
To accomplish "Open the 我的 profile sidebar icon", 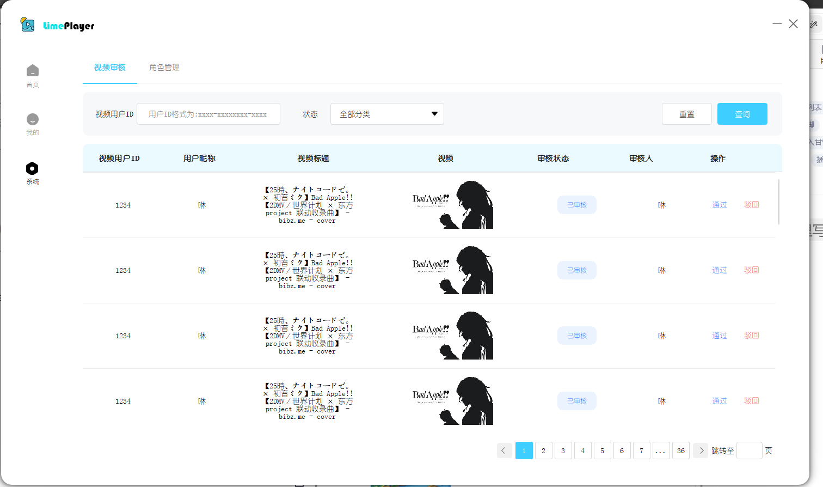I will [33, 124].
